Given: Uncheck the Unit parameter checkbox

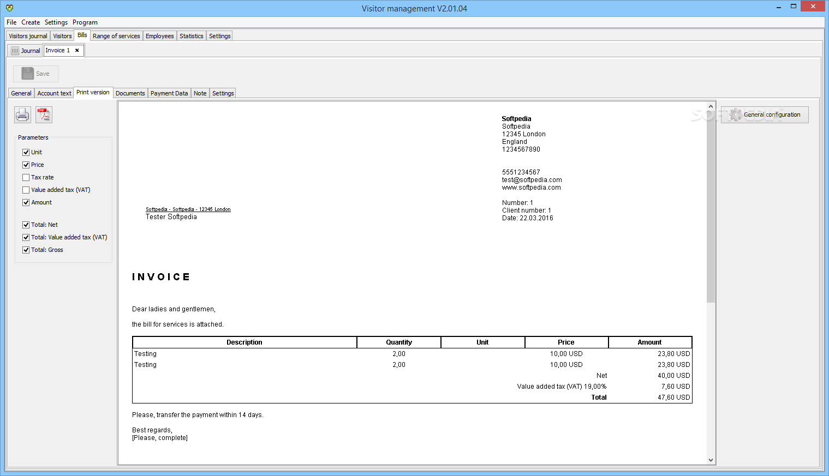Looking at the screenshot, I should (26, 152).
